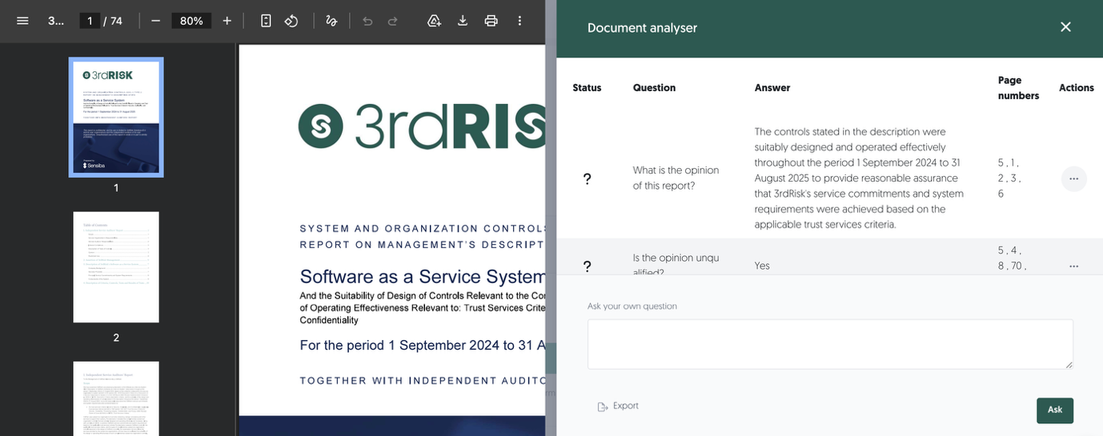Click the Export button
Viewport: 1103px width, 436px height.
[x=618, y=406]
